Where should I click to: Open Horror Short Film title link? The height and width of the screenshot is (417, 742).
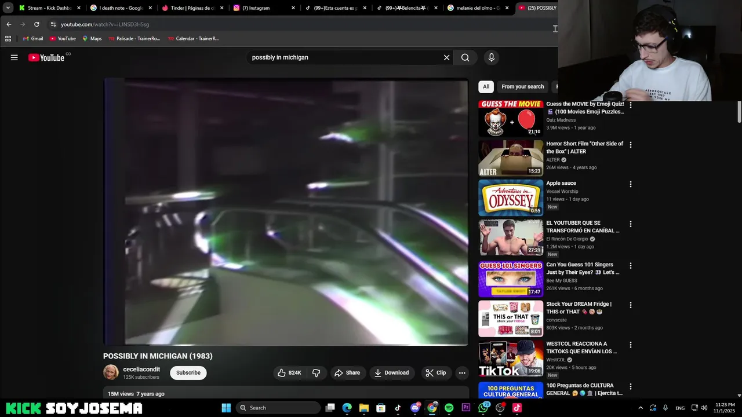tap(584, 147)
